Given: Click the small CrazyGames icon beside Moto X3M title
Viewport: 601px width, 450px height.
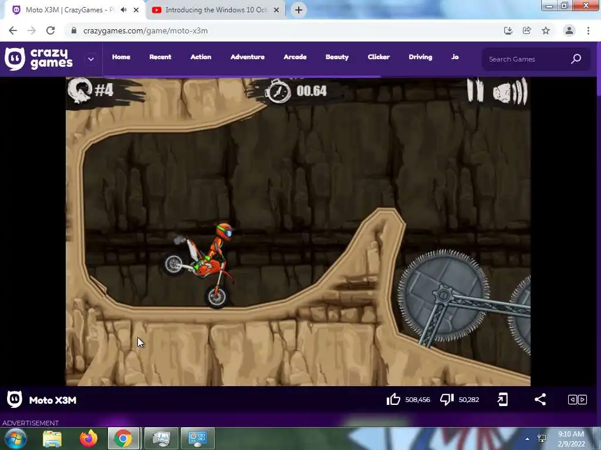Looking at the screenshot, I should pos(15,400).
